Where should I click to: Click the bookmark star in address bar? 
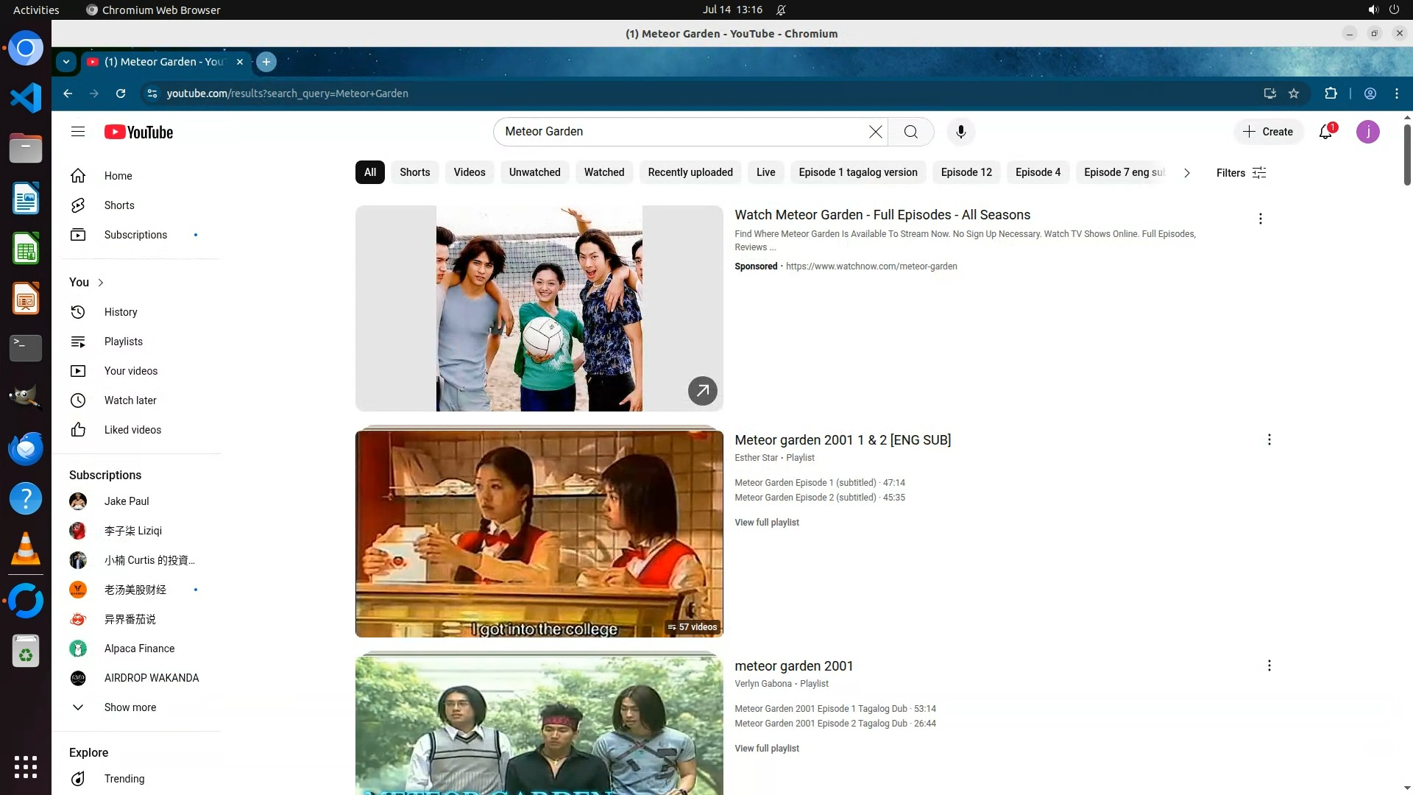pos(1294,93)
